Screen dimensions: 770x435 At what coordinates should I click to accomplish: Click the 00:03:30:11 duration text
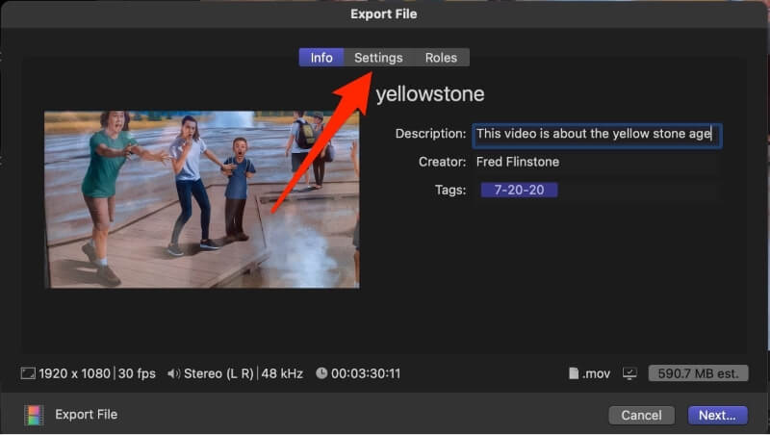(366, 373)
